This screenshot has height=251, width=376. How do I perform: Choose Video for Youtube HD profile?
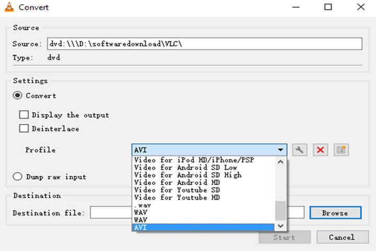pyautogui.click(x=203, y=198)
